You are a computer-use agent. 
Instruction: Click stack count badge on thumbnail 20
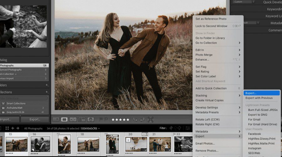coord(128,140)
